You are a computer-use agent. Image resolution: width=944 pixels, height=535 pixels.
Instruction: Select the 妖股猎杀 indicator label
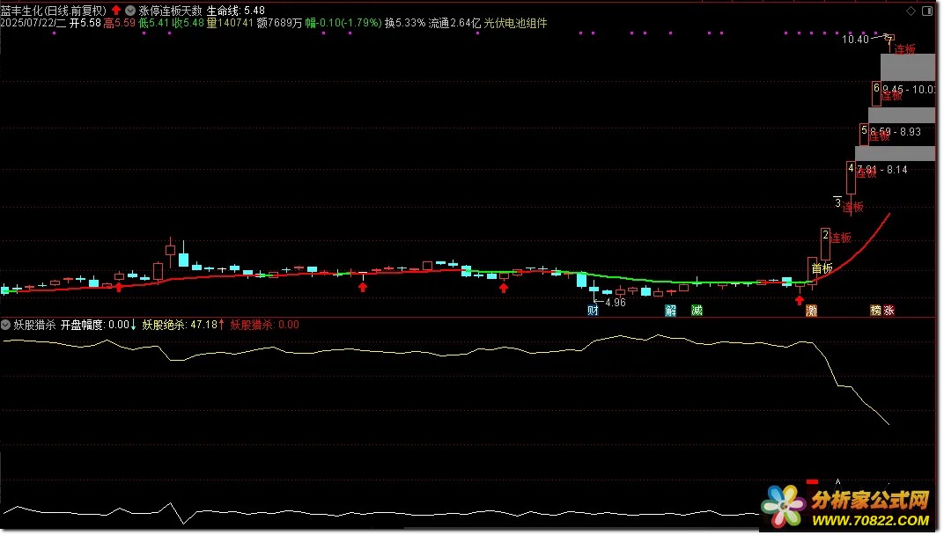(x=34, y=324)
